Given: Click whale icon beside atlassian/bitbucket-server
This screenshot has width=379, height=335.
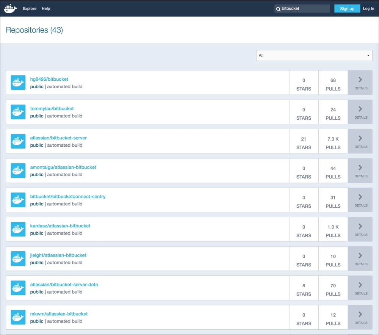Looking at the screenshot, I should click(18, 141).
